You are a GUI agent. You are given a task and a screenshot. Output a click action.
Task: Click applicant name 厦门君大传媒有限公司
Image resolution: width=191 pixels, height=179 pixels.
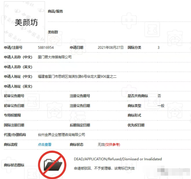[x=55, y=57]
